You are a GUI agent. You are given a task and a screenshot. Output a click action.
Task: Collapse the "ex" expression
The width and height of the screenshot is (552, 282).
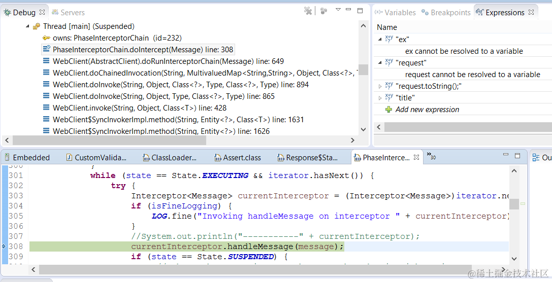coord(380,40)
